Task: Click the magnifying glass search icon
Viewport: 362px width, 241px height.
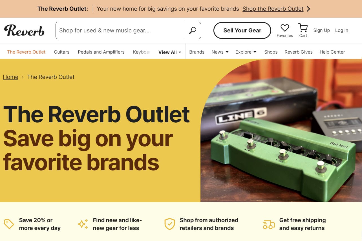Action: 192,30
